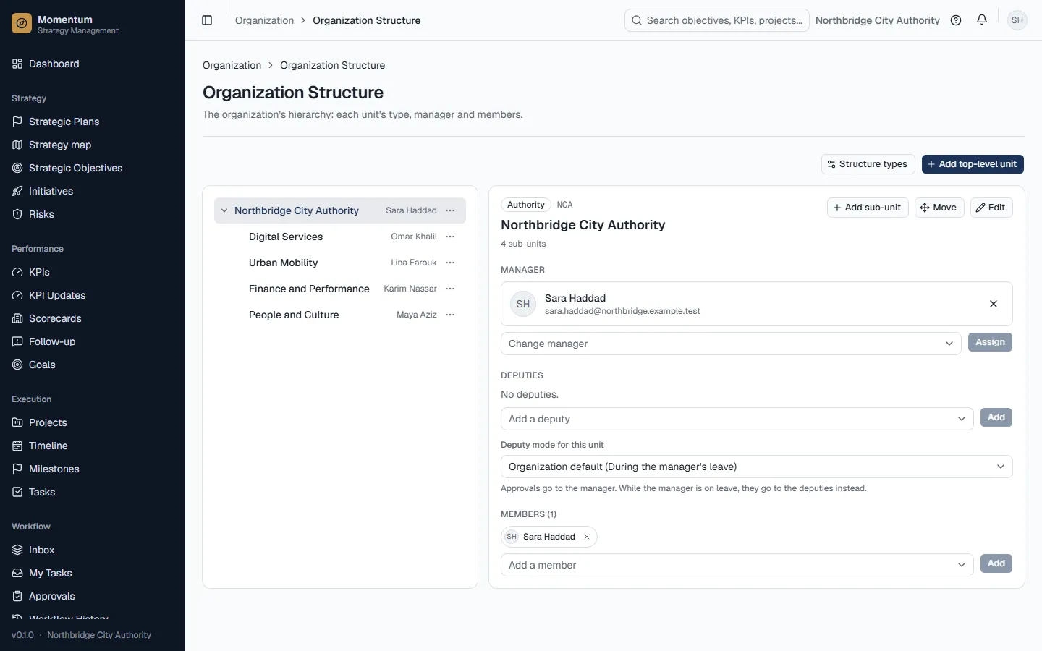Open Risks in sidebar
This screenshot has height=651, width=1042.
click(92, 214)
